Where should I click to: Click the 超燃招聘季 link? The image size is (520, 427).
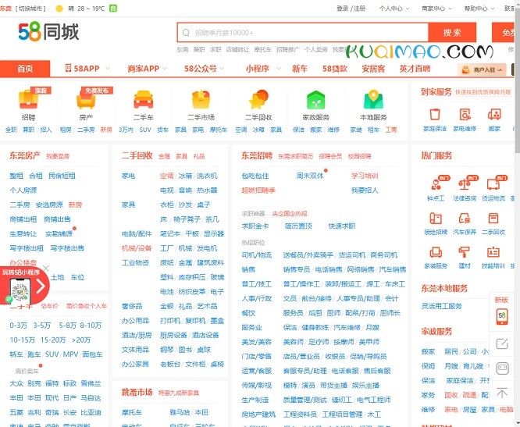tap(258, 190)
